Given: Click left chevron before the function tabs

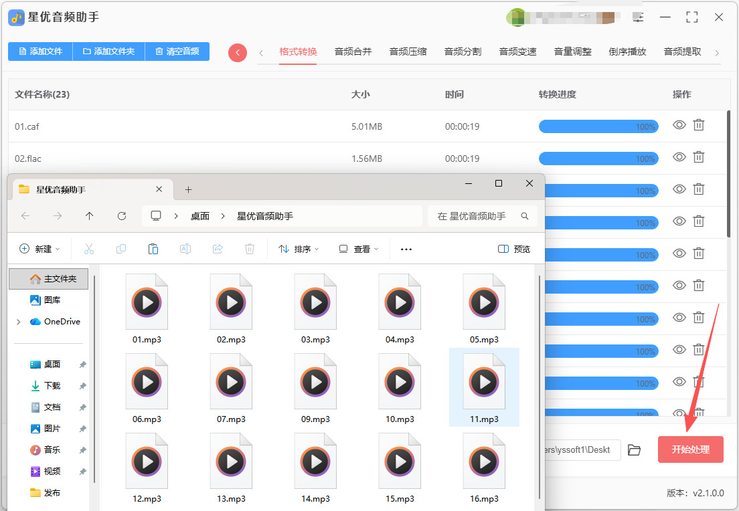Looking at the screenshot, I should coord(261,53).
